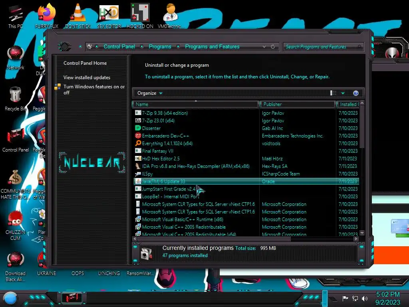Select LoopBe1 - Internal MIDI Port entry
409x307 pixels.
246,196
